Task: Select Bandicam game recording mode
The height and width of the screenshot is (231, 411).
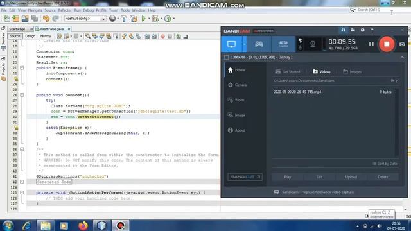Action: click(x=259, y=44)
